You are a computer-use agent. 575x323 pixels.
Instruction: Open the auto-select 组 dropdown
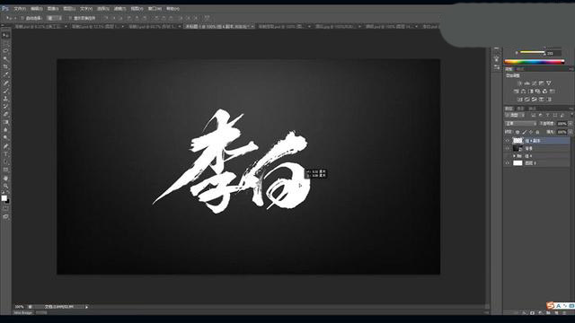[54, 18]
